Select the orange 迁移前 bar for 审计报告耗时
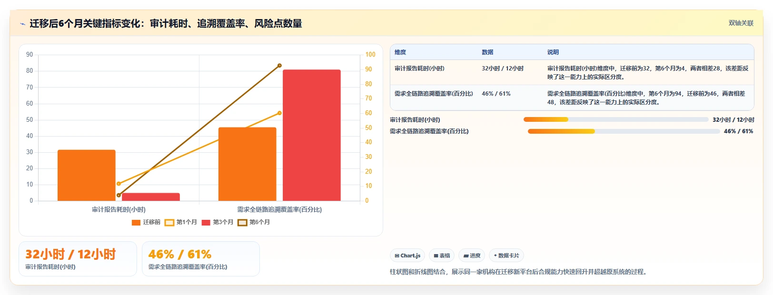 pos(87,175)
